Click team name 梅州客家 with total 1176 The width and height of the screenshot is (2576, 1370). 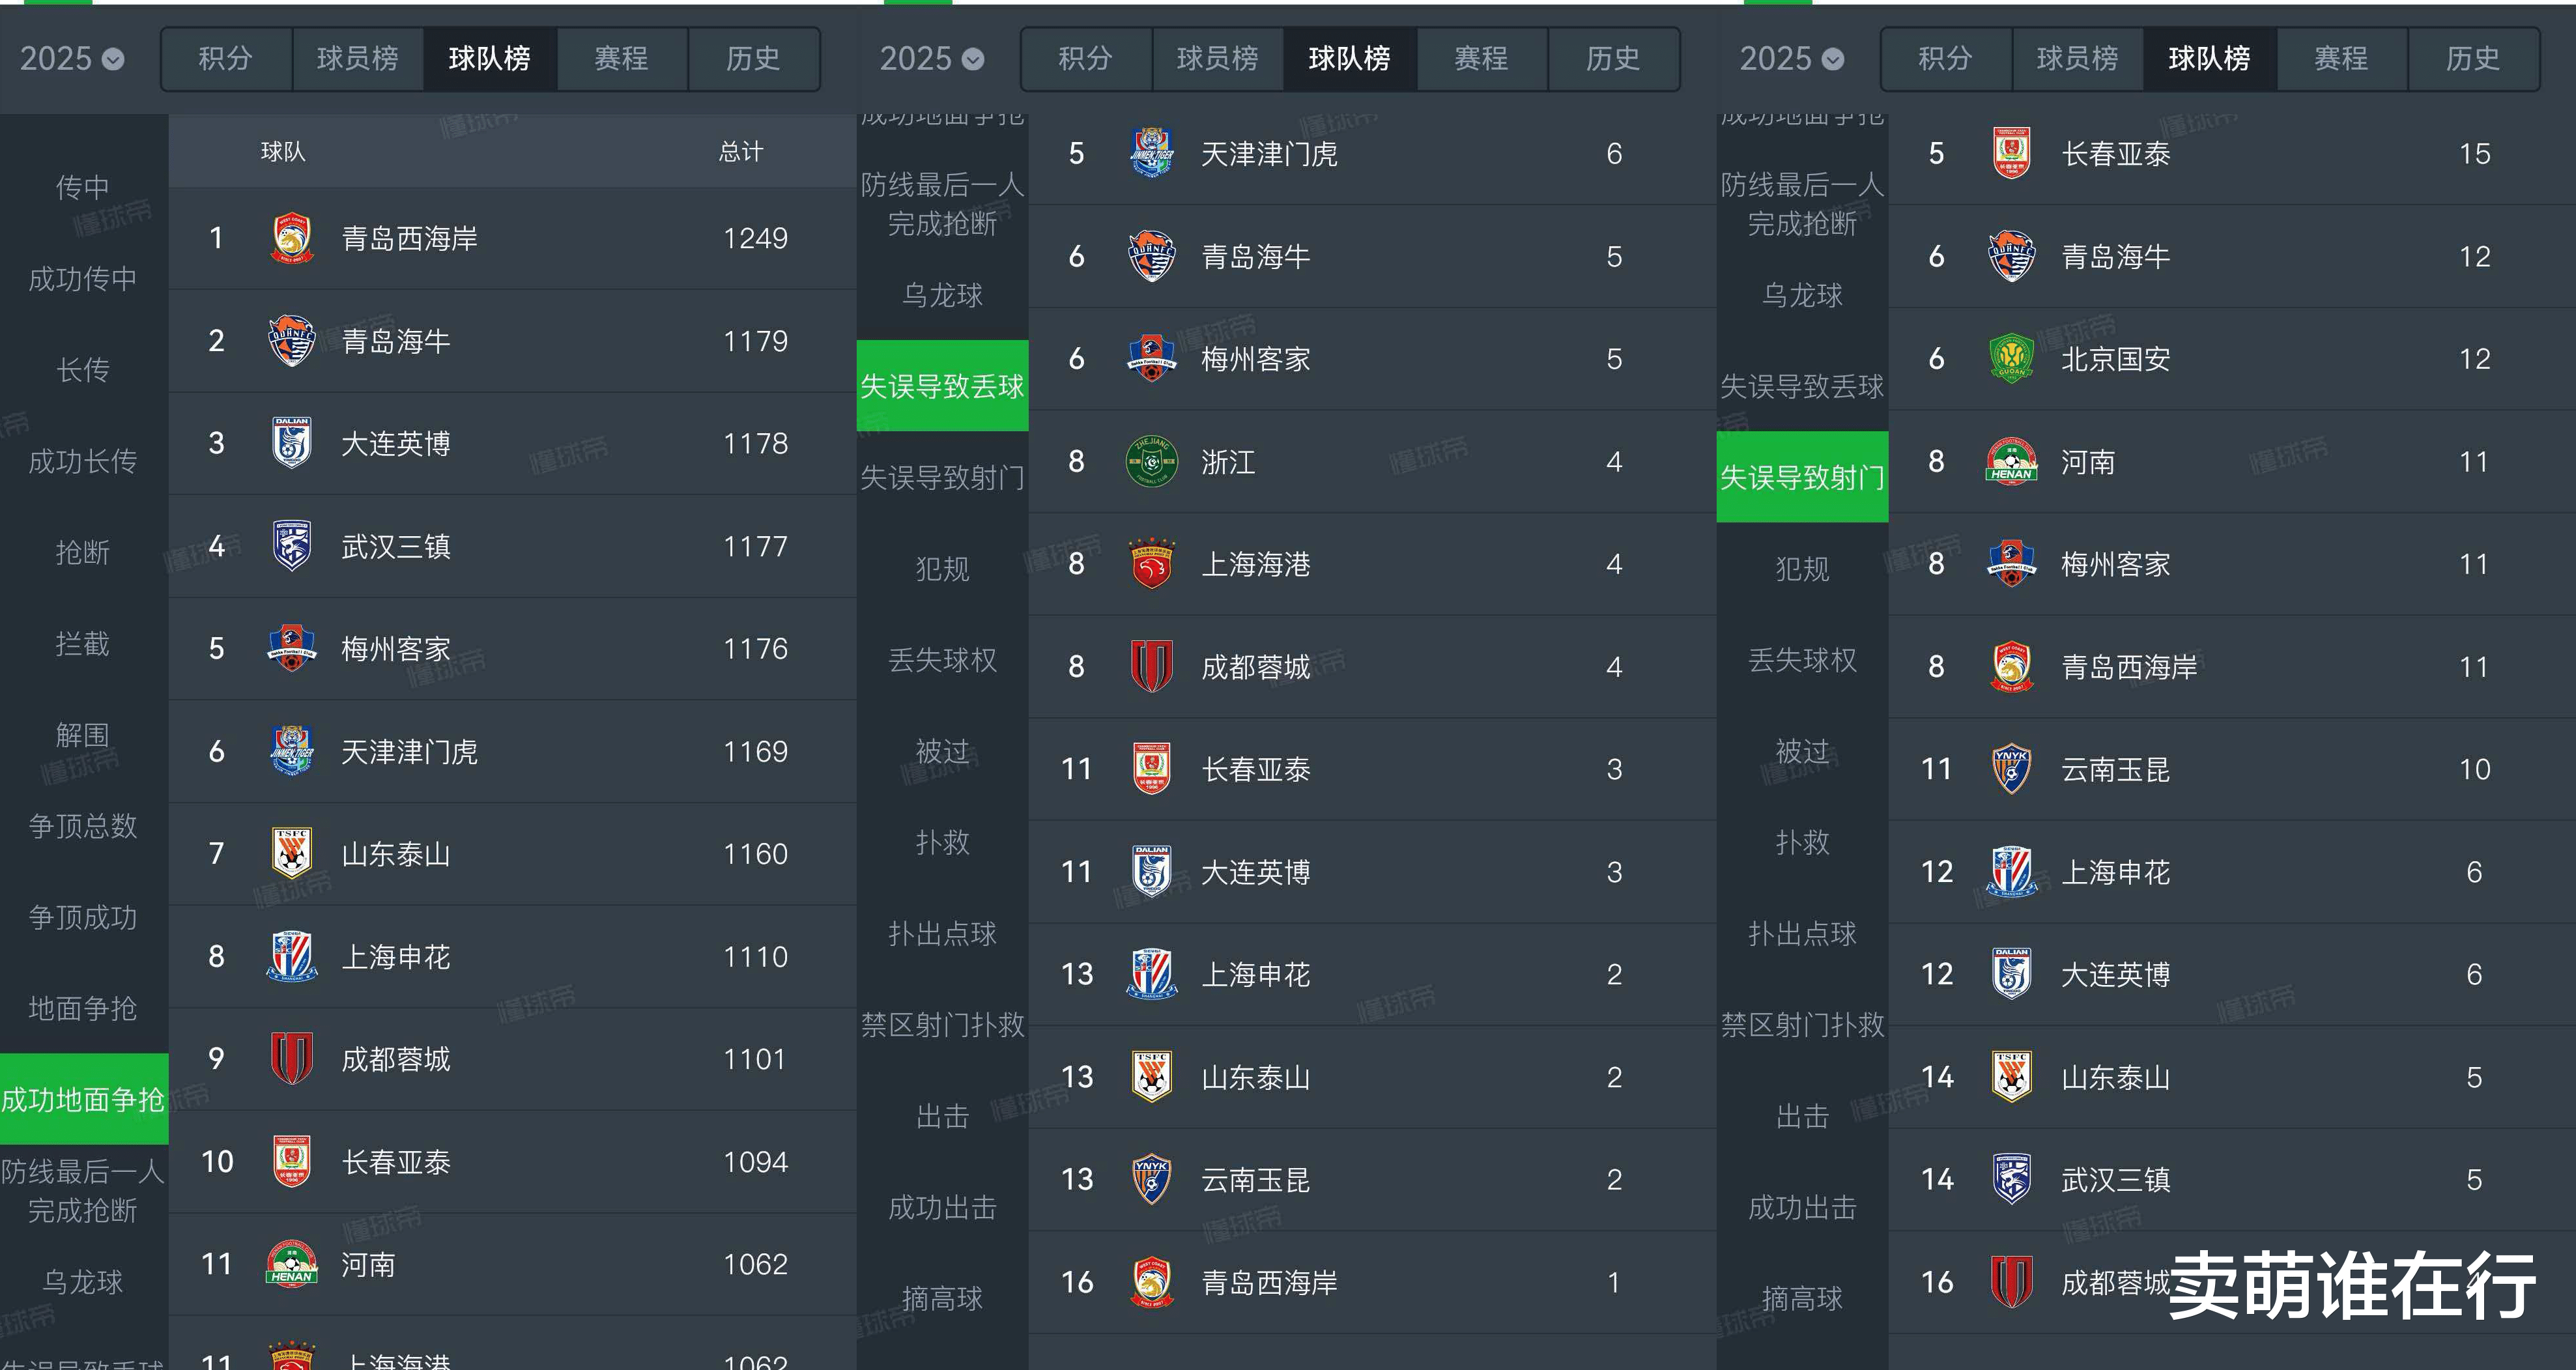pos(396,649)
